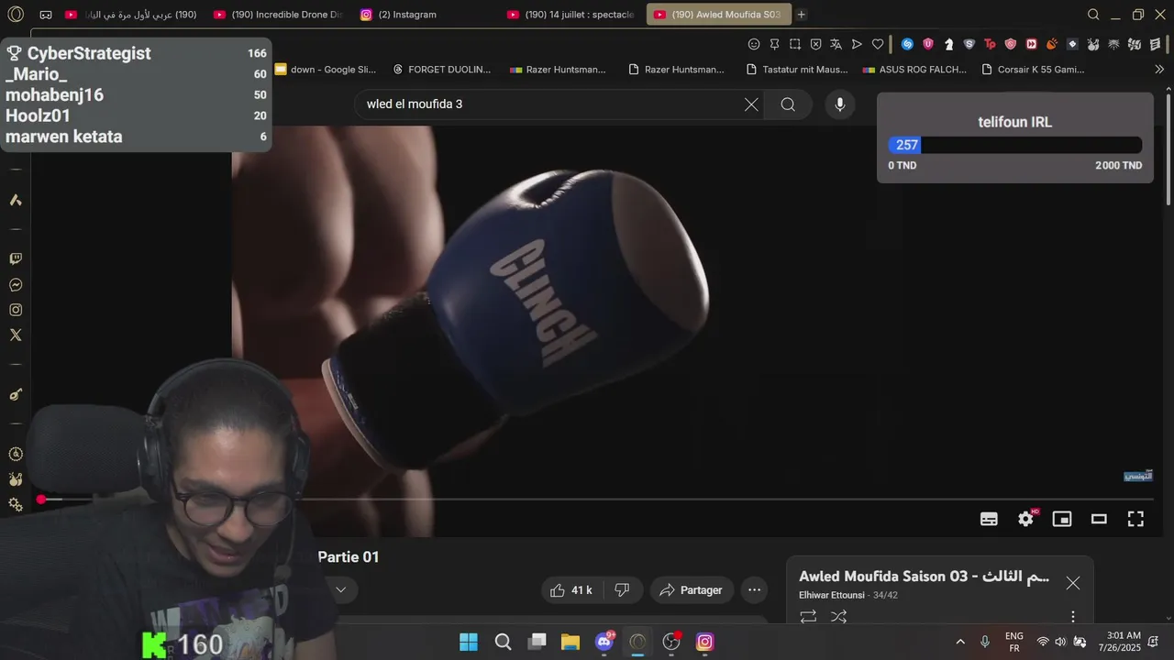Take a snapshot with the capture icon

[x=795, y=44]
